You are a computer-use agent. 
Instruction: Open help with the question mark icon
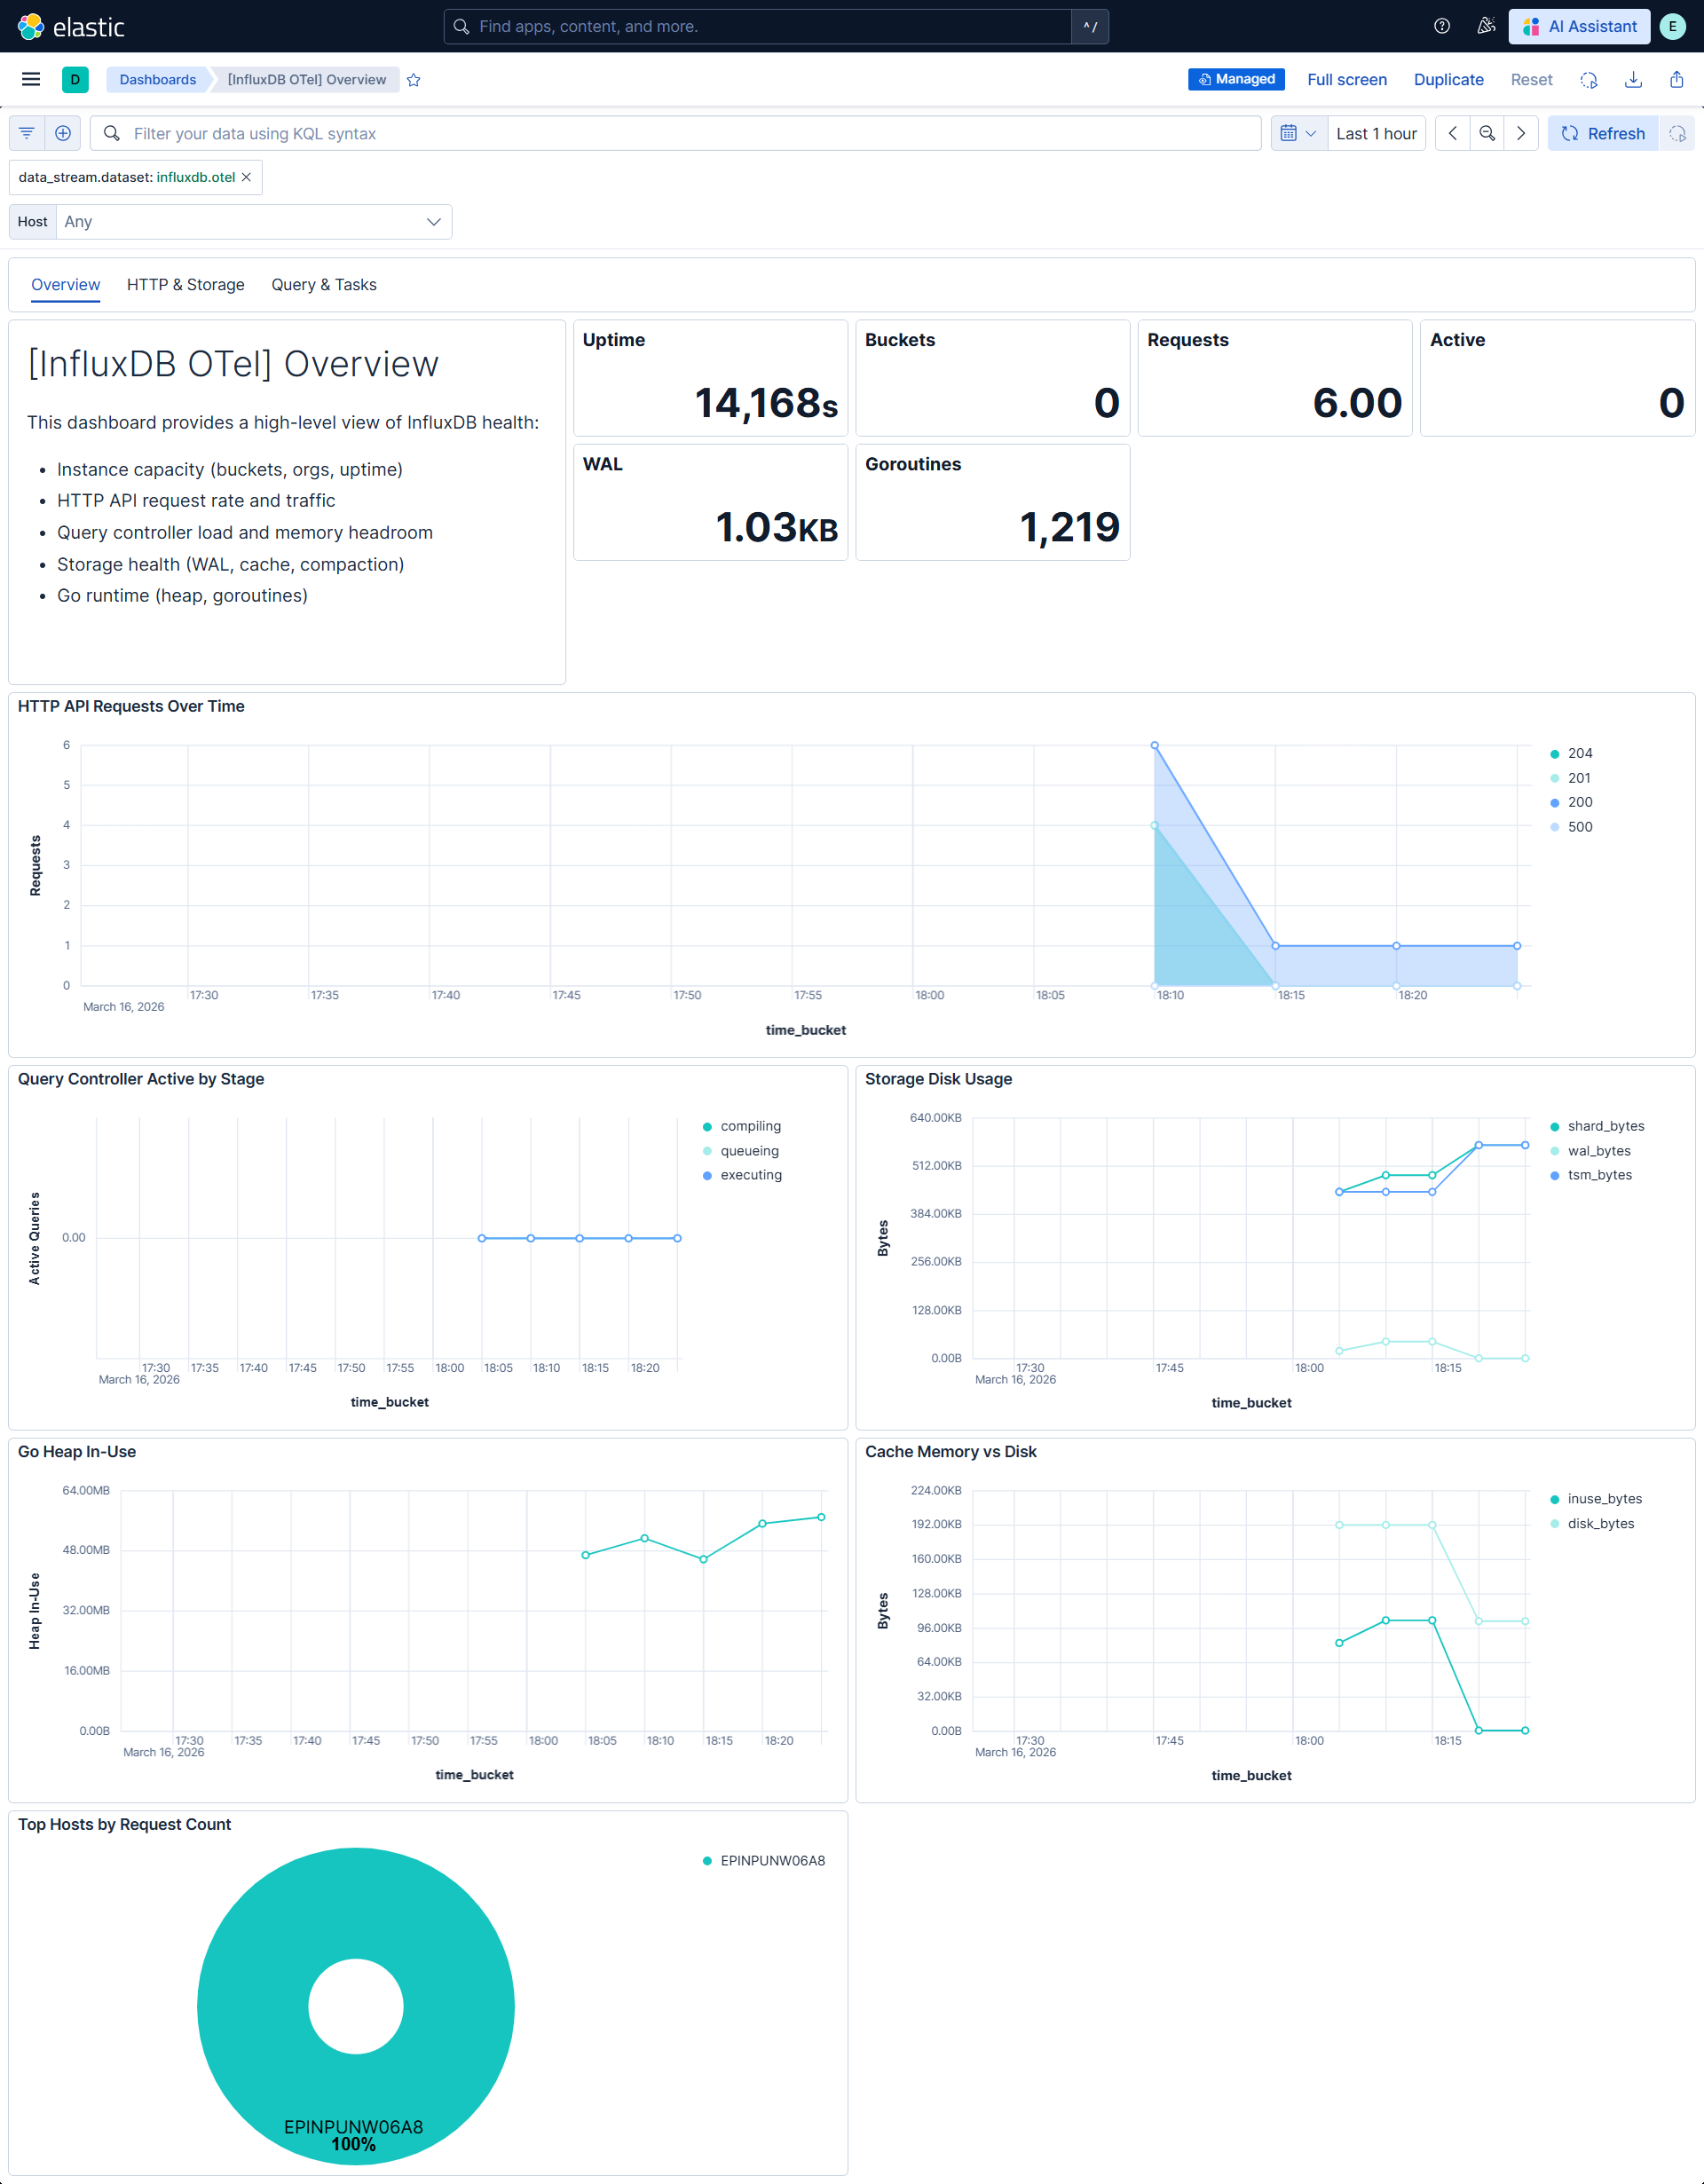tap(1442, 26)
